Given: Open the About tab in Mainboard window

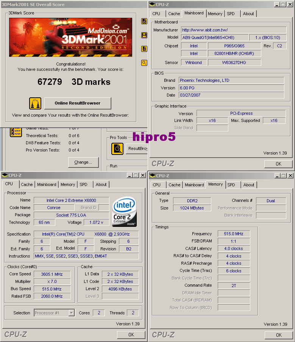Looking at the screenshot, I should click(248, 14).
